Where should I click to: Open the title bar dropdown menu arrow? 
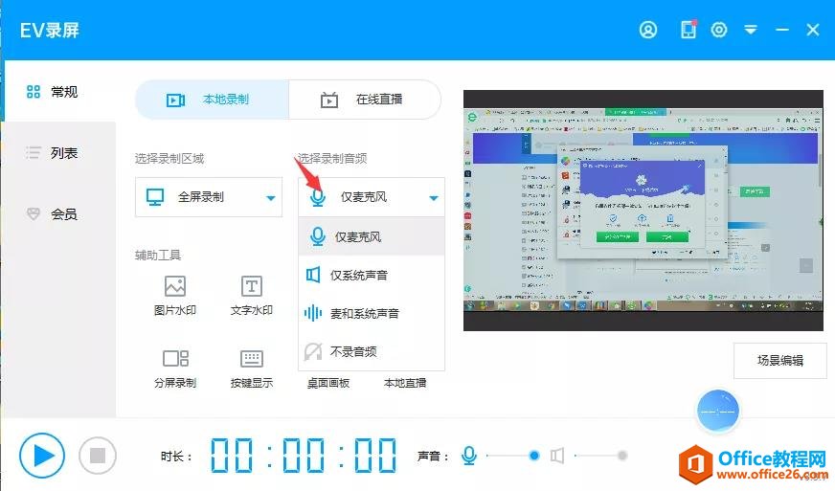tap(751, 30)
